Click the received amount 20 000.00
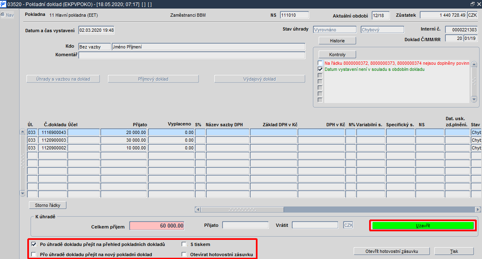 click(123, 132)
